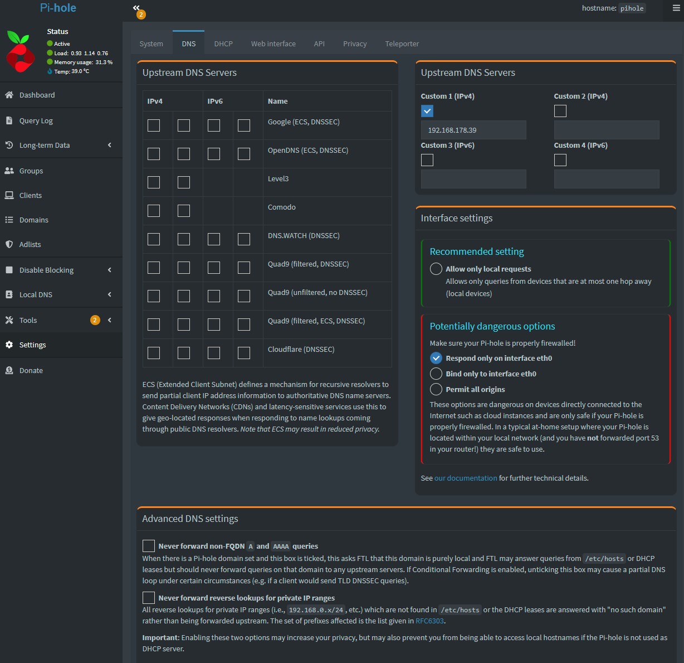Screen dimensions: 684x663
Task: Click the Settings gear icon
Action: pyautogui.click(x=9, y=345)
